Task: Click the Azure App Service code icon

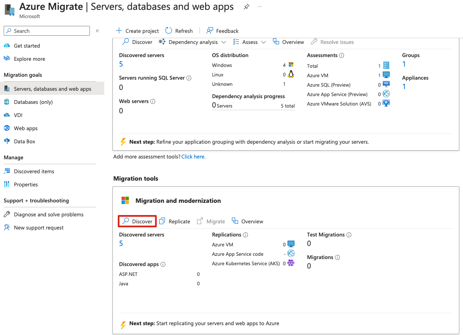Action: click(x=291, y=253)
